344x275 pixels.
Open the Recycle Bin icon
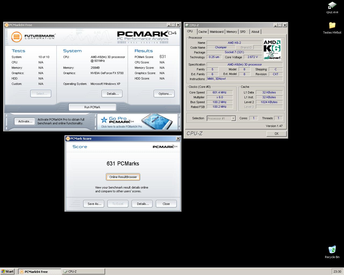coord(332,252)
